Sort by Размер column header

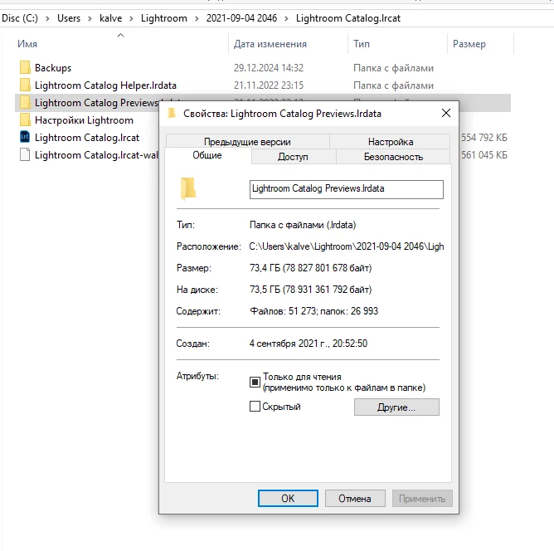click(469, 44)
